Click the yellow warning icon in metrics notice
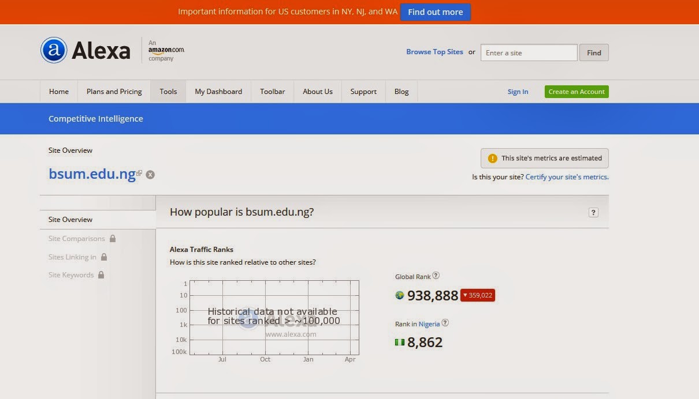 click(x=492, y=158)
